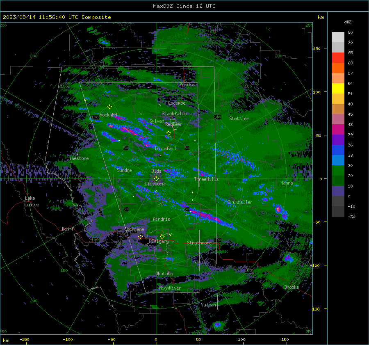Screen dimensions: 369x345
Task: Click the Sylvan label
Action: coord(157,121)
